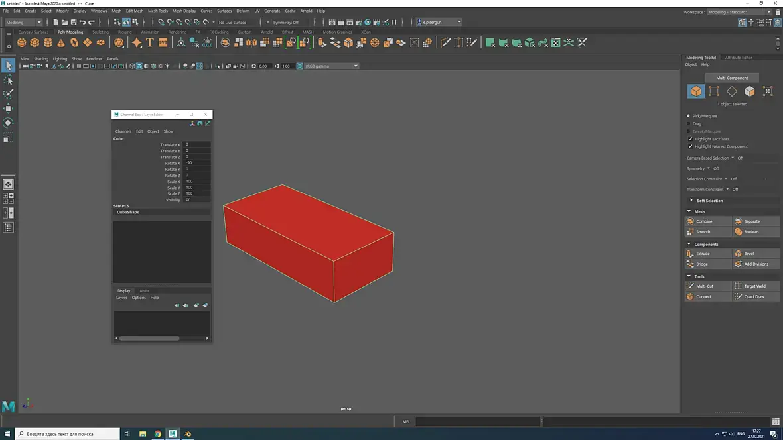Click the polygon Type text tool on shelf
The height and width of the screenshot is (440, 783).
pos(150,43)
